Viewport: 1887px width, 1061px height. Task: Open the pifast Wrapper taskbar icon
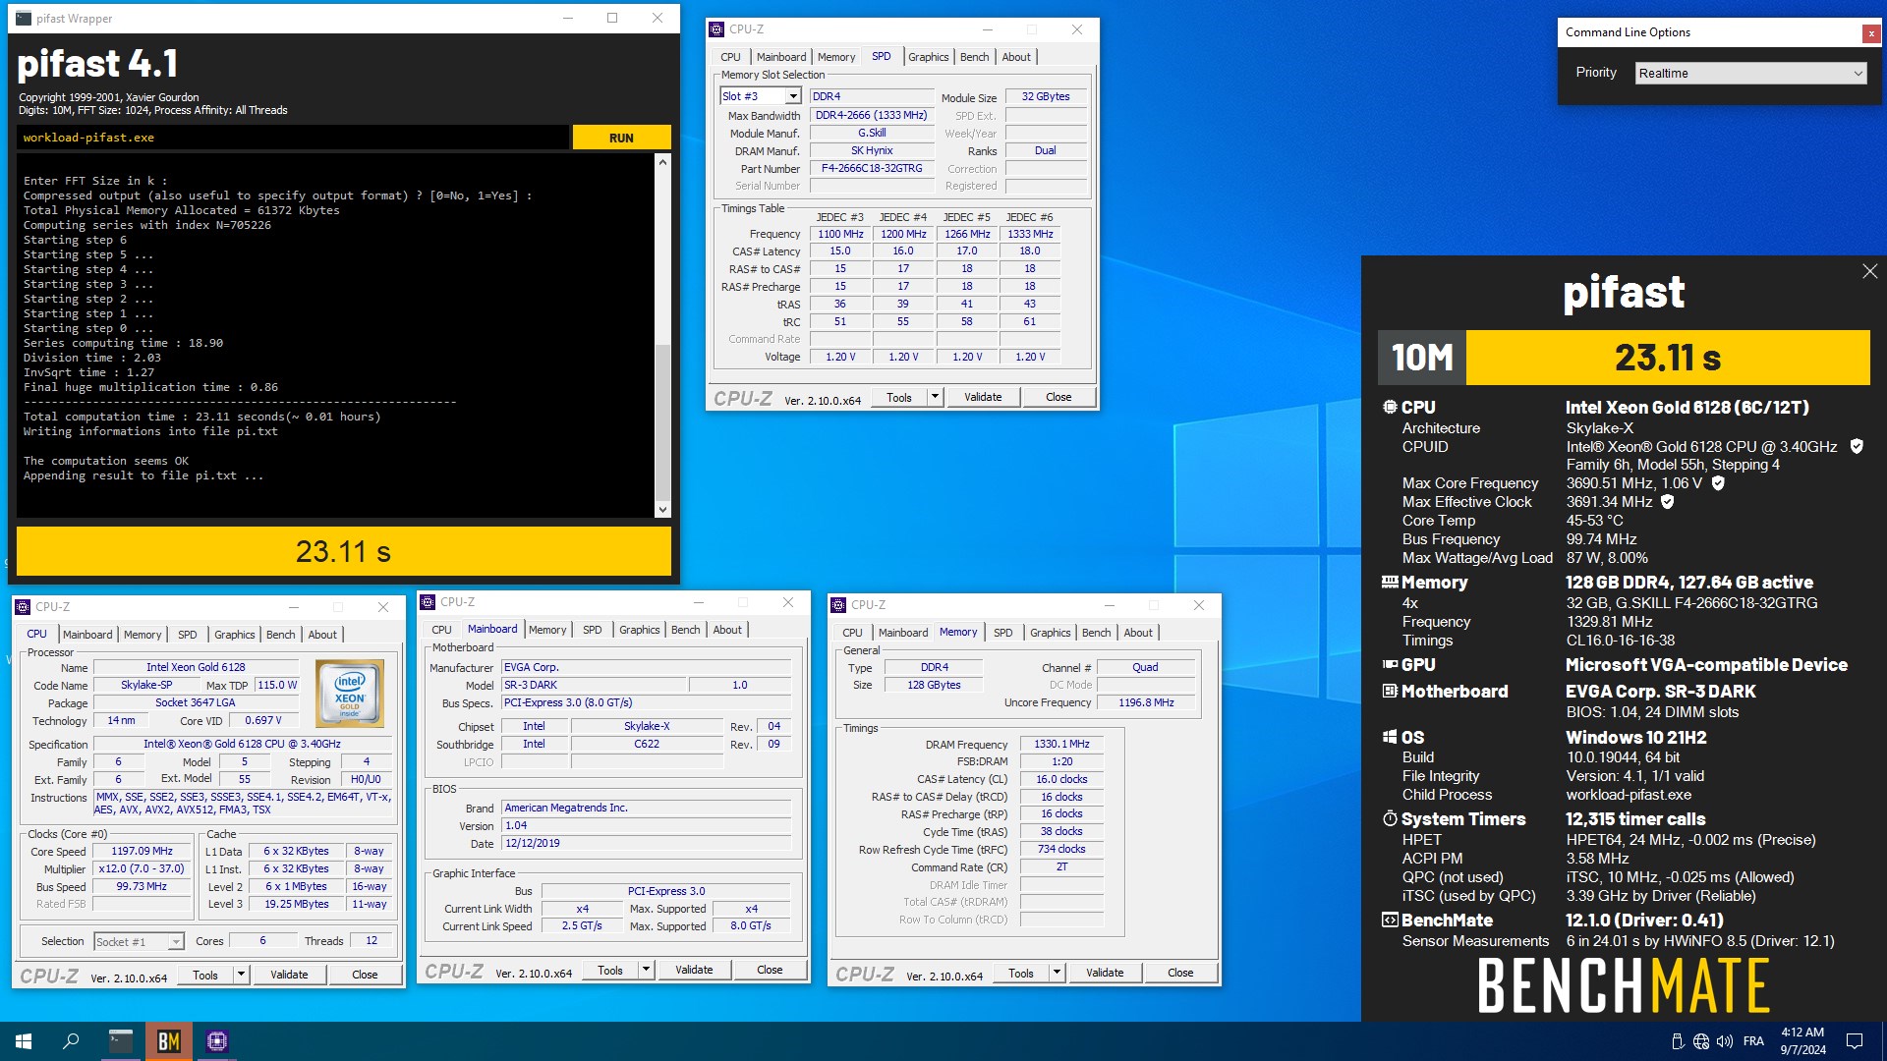coord(121,1041)
